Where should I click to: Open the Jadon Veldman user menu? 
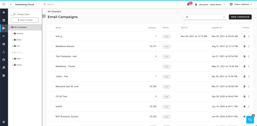click(x=241, y=5)
